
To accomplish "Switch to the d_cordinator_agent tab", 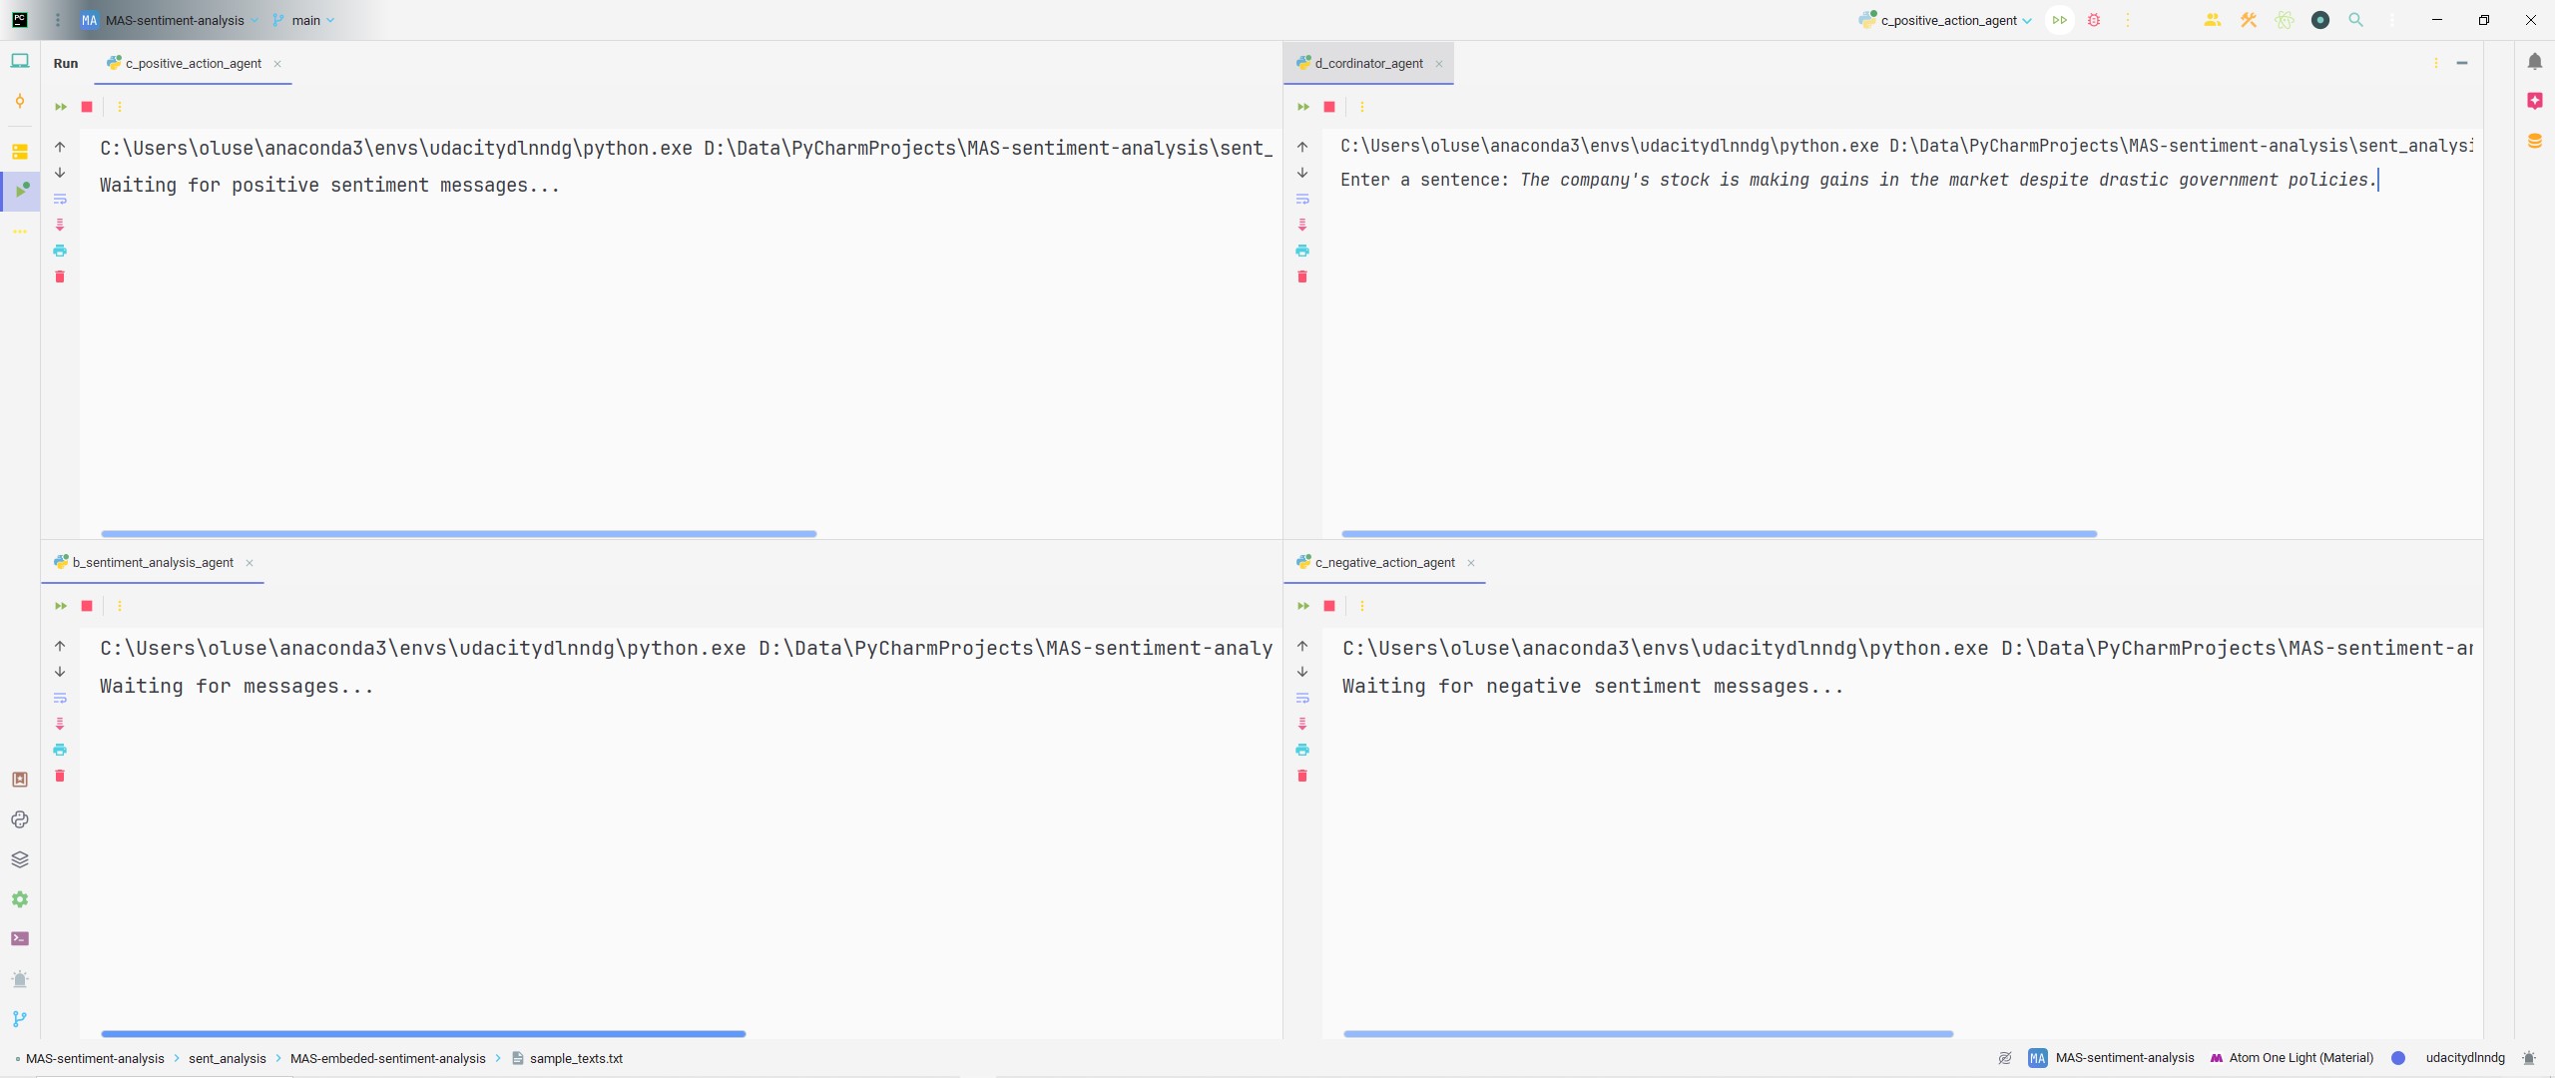I will (1368, 63).
